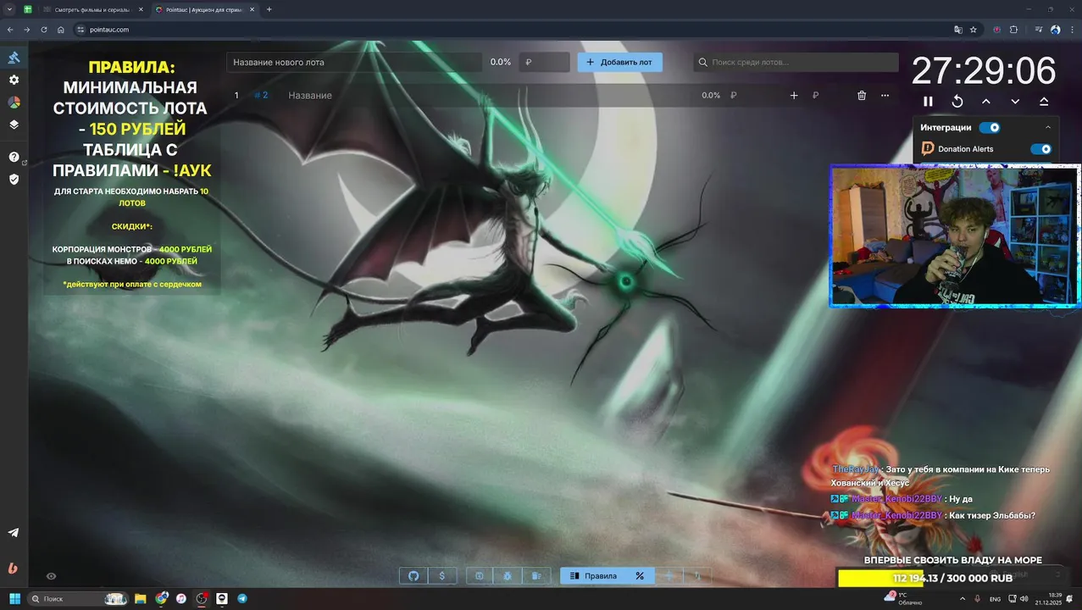The image size is (1082, 610).
Task: Open settings gear in the left sidebar
Action: coord(14,80)
